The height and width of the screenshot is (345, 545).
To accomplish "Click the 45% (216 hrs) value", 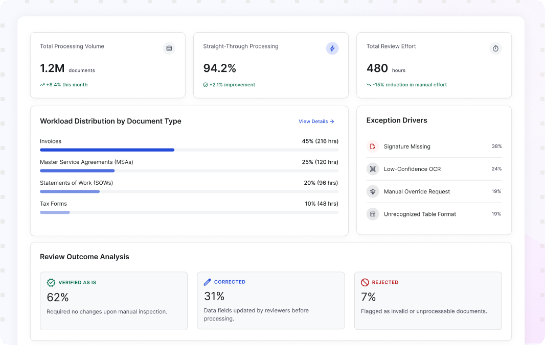I will coord(320,141).
